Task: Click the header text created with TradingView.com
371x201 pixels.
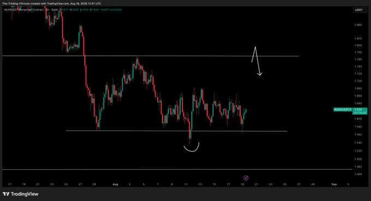Action: pos(50,4)
